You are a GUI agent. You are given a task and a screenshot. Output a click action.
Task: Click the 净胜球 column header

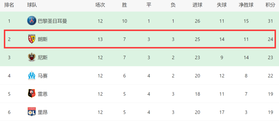(246, 5)
